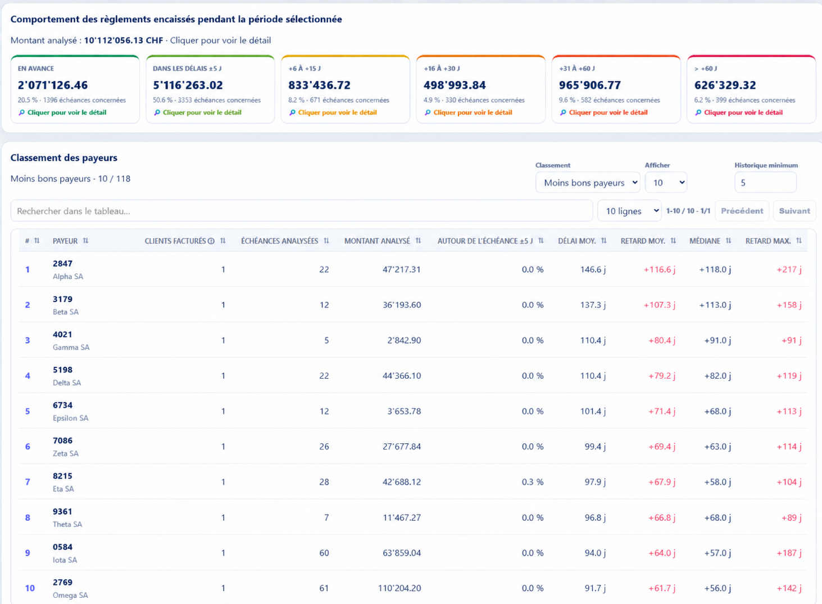Image resolution: width=822 pixels, height=604 pixels.
Task: Click Beta SA median +113.0 j
Action: tap(715, 305)
